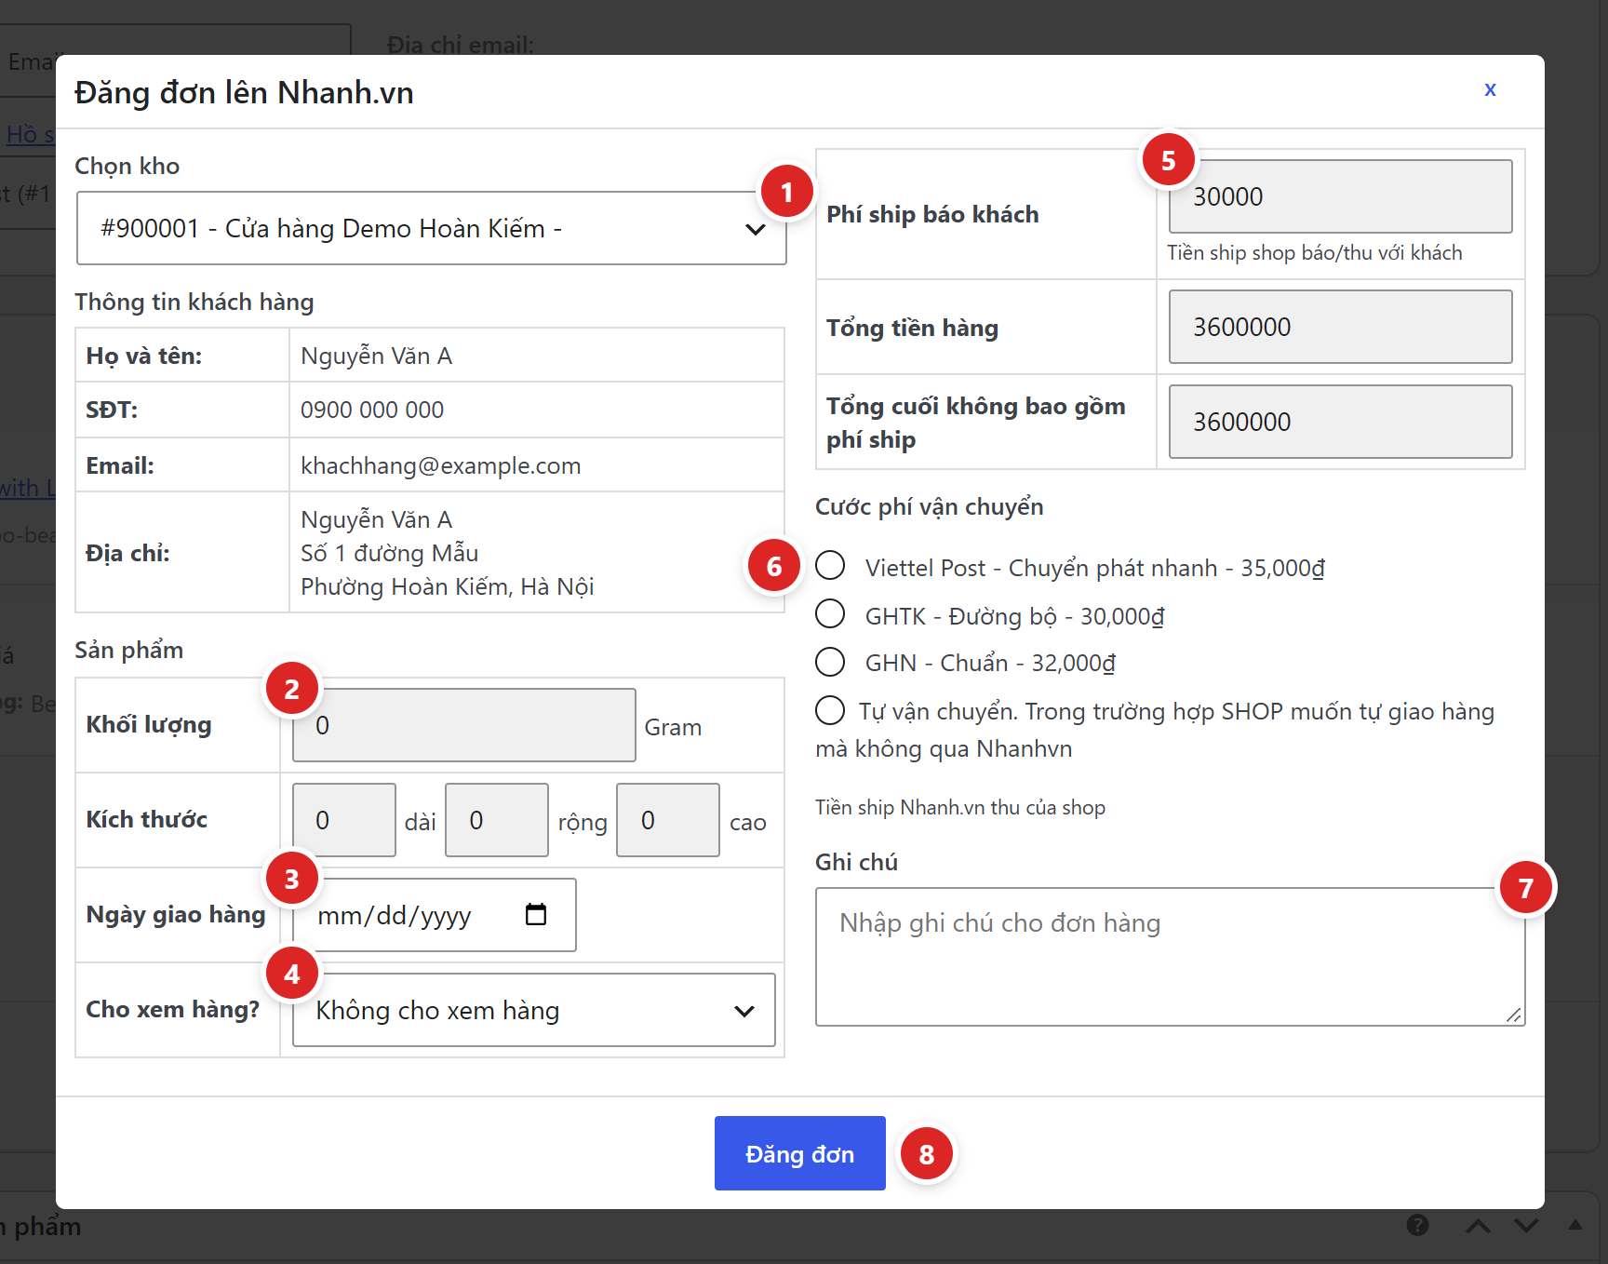Expand the Cho xem hàng dropdown
Screen dimensions: 1608x1264
coord(533,1010)
